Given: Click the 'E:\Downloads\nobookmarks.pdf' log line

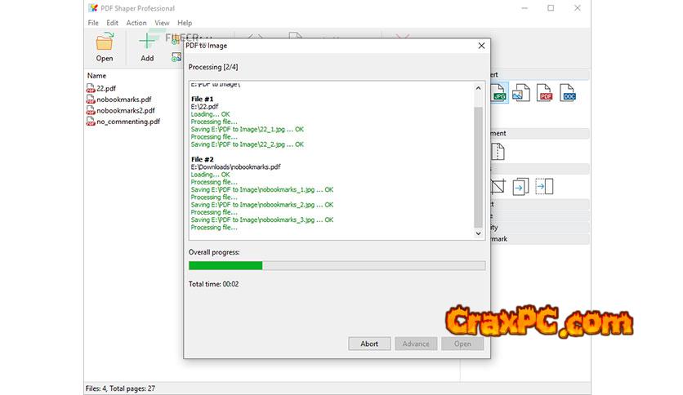Looking at the screenshot, I should pyautogui.click(x=235, y=166).
